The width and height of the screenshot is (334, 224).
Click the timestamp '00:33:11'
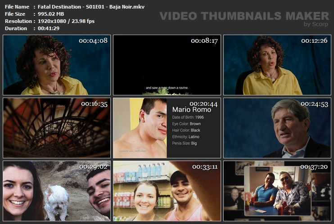pos(205,167)
